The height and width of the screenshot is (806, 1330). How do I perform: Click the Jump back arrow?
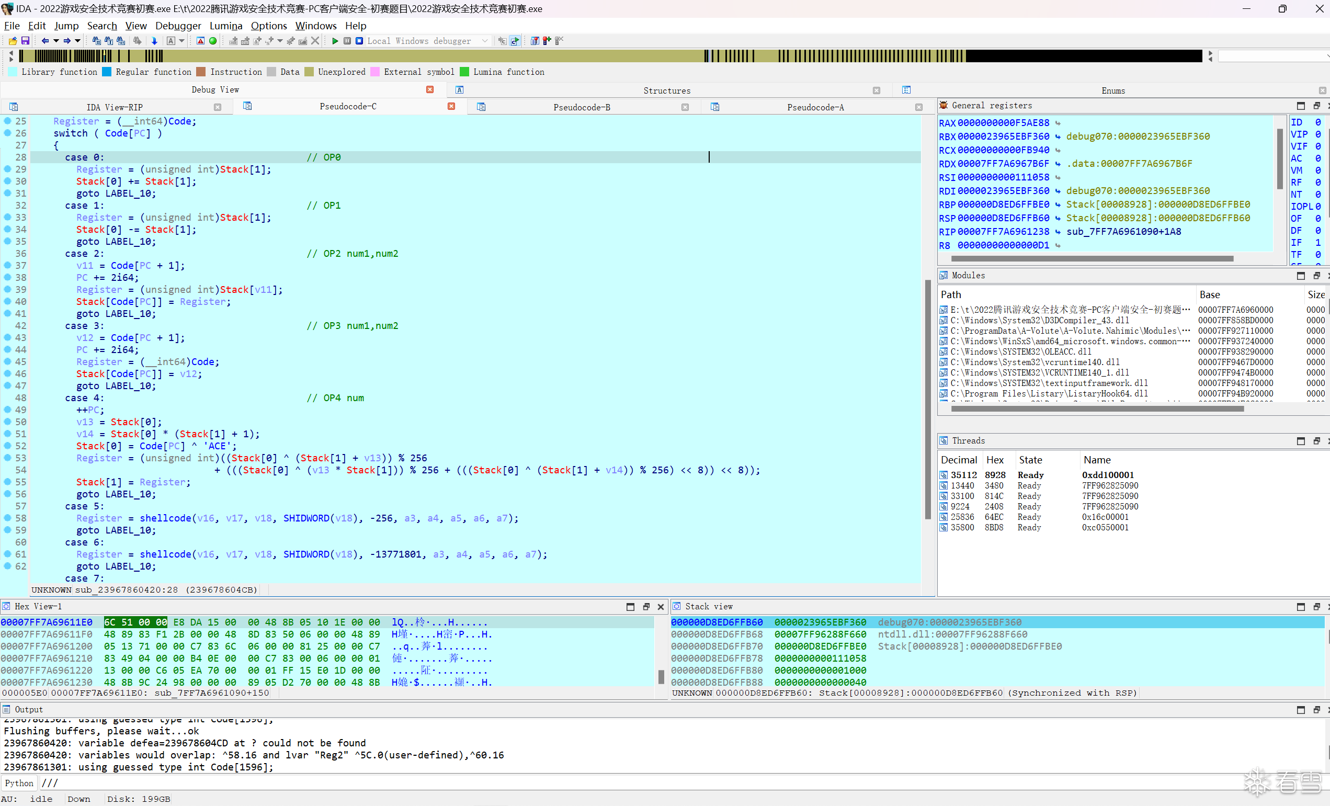[46, 41]
